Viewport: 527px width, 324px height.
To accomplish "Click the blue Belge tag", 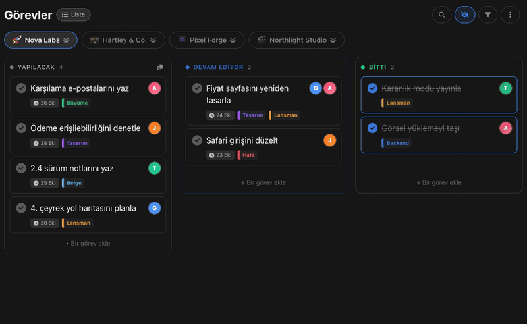I will point(73,183).
